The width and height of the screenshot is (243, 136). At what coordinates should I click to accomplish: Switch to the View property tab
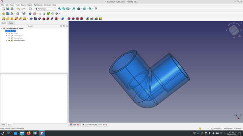pyautogui.click(x=3, y=125)
